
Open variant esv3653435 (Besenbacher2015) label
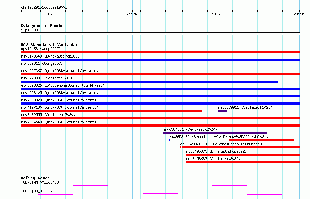coord(198,137)
